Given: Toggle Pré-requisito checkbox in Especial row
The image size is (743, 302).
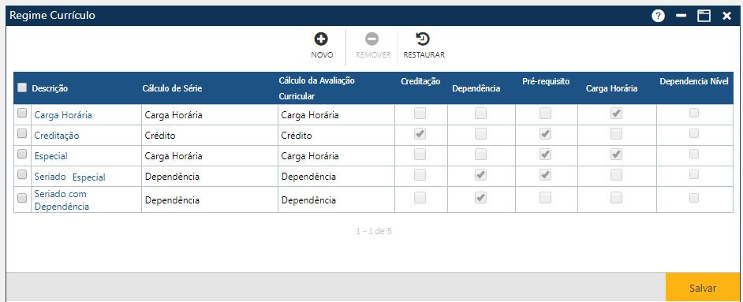Looking at the screenshot, I should [x=545, y=155].
